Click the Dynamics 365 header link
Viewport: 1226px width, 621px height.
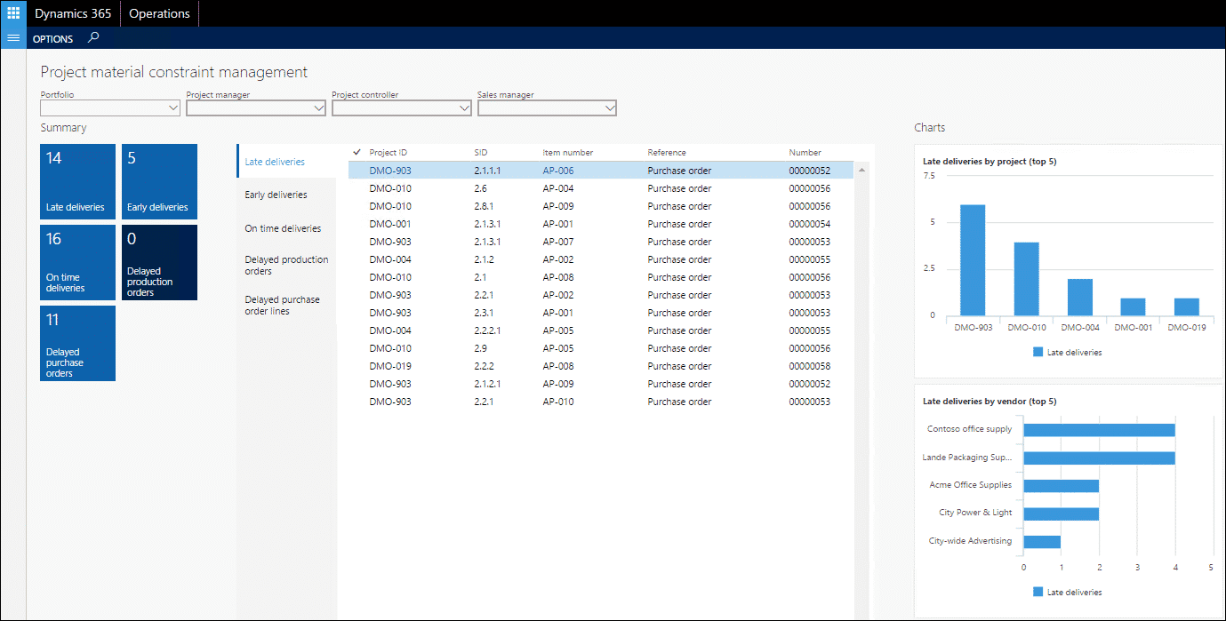tap(73, 13)
